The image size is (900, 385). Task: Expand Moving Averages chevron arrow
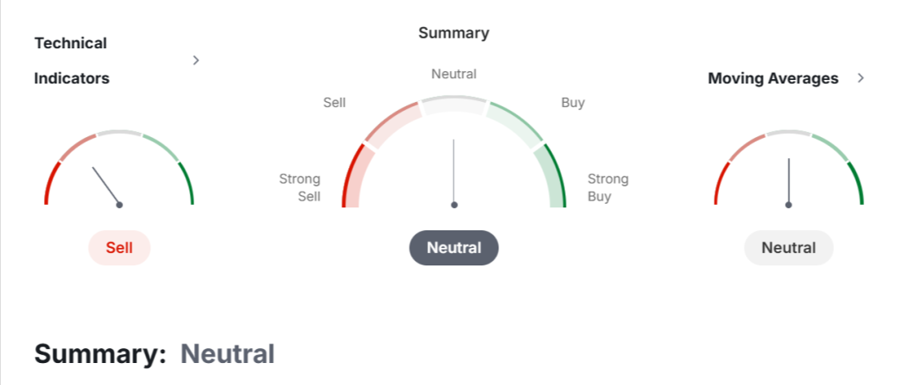pyautogui.click(x=860, y=78)
